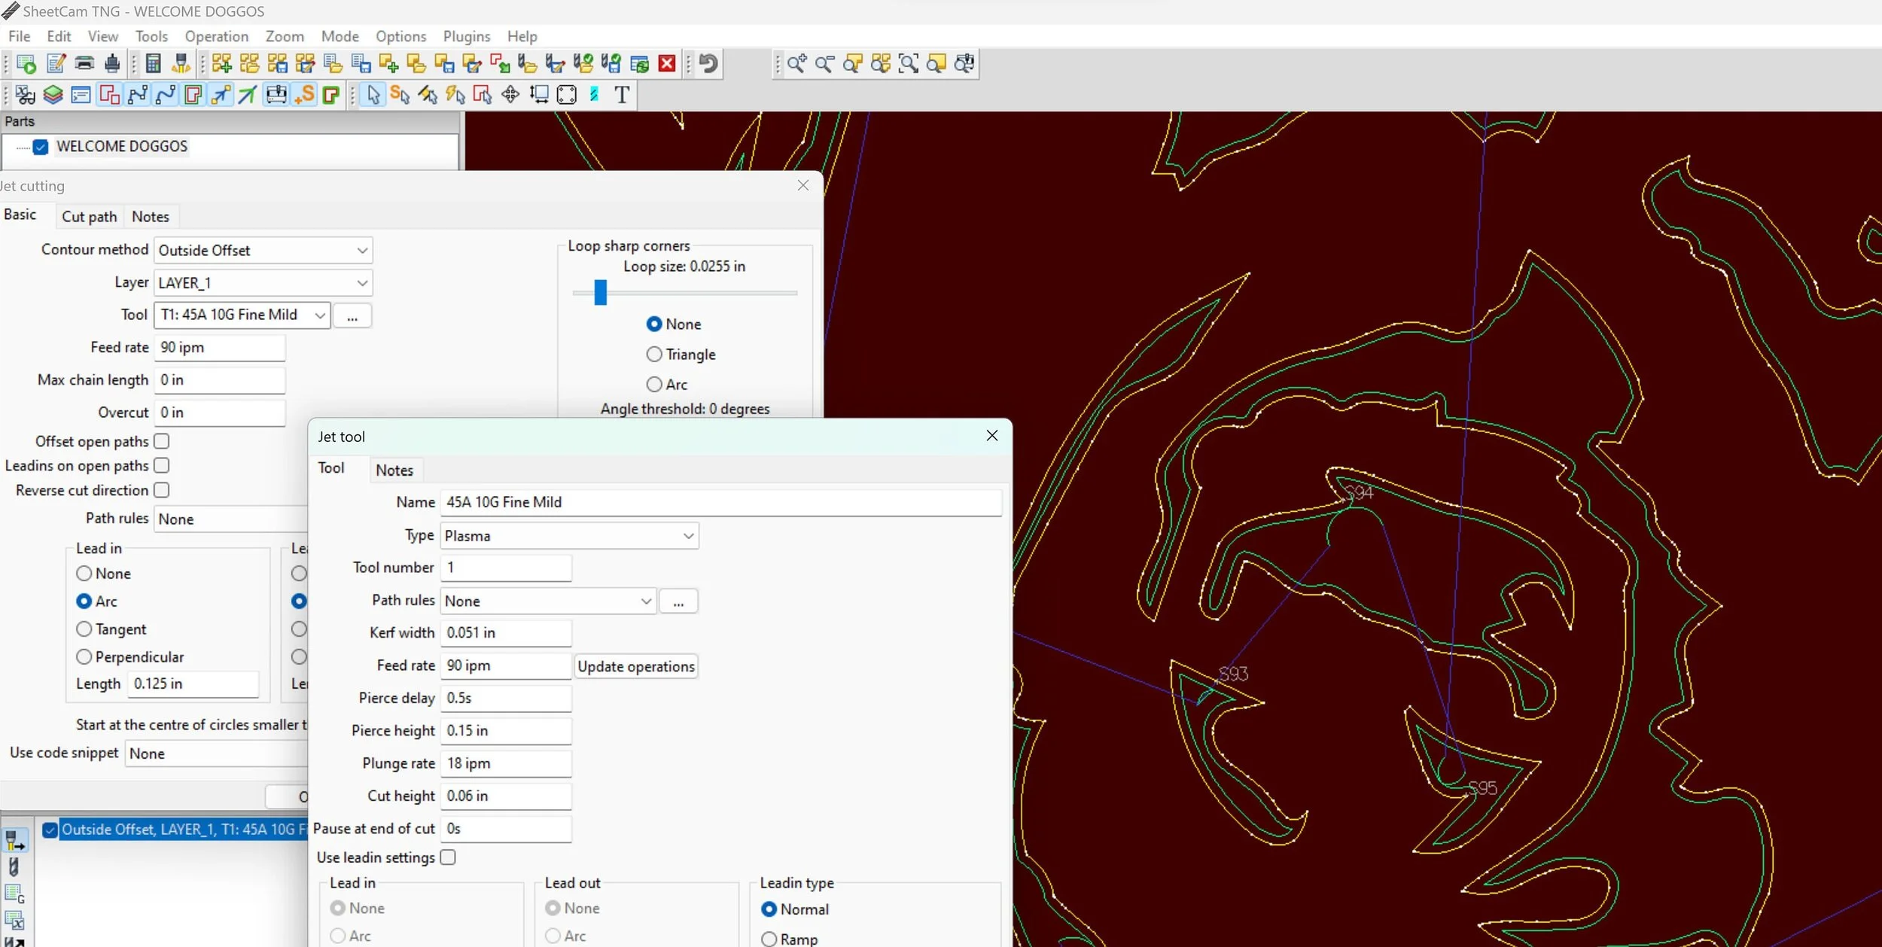Enable the Offset open paths checkbox

tap(162, 441)
